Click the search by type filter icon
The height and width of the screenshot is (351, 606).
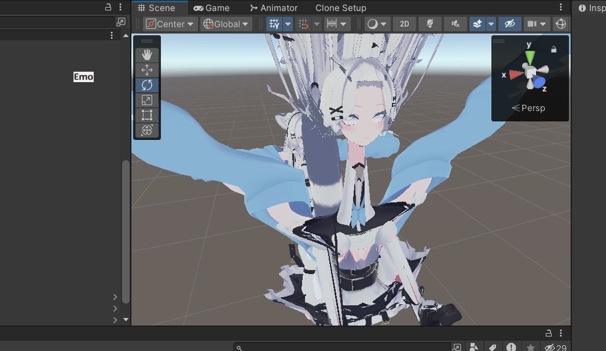pyautogui.click(x=474, y=347)
